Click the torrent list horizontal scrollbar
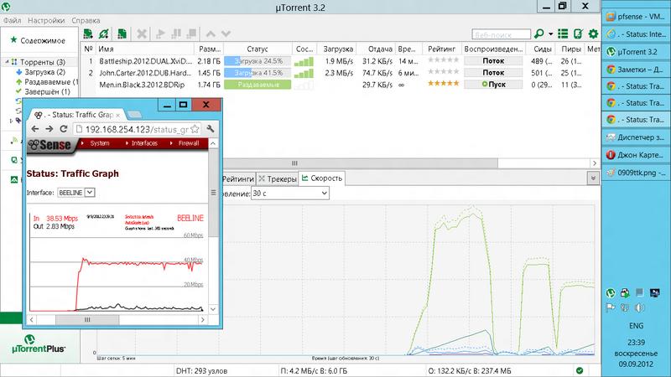The image size is (671, 377). coord(360,163)
